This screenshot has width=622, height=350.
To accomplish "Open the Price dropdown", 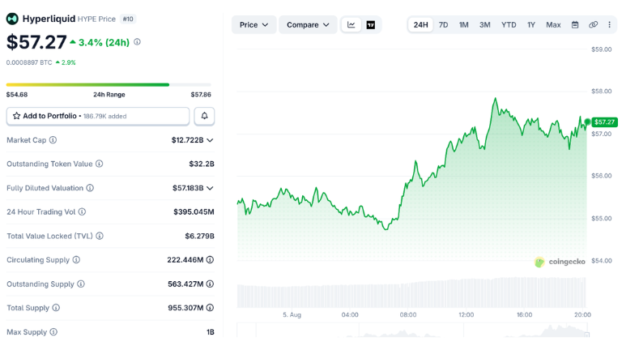I will [253, 24].
